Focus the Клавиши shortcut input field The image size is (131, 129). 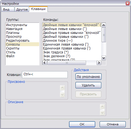pos(45,75)
